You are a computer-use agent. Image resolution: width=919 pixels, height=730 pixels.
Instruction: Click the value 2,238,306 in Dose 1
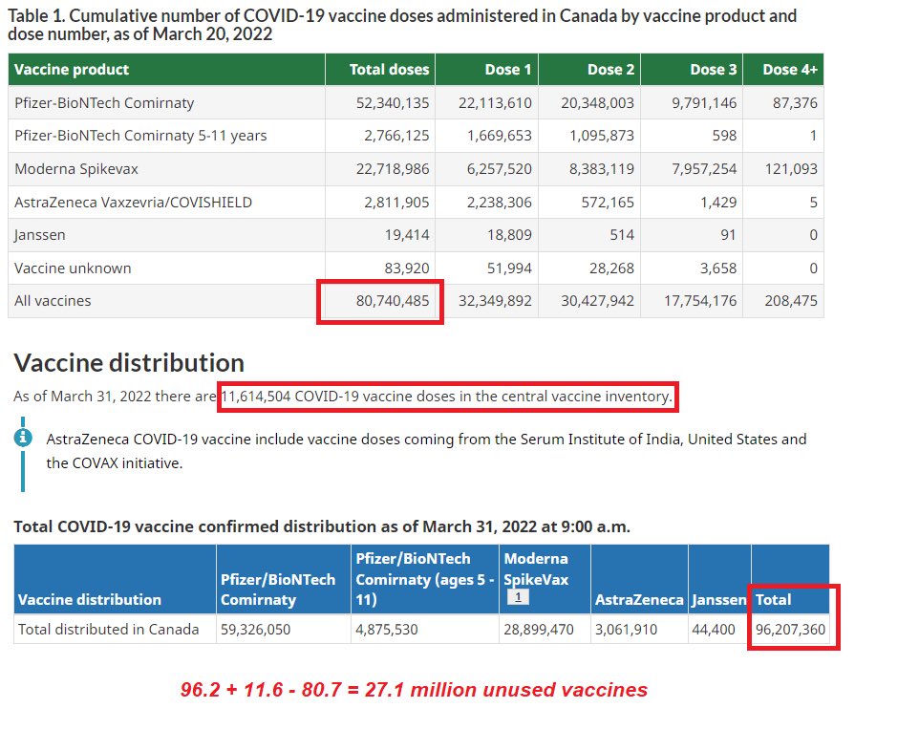pos(500,203)
